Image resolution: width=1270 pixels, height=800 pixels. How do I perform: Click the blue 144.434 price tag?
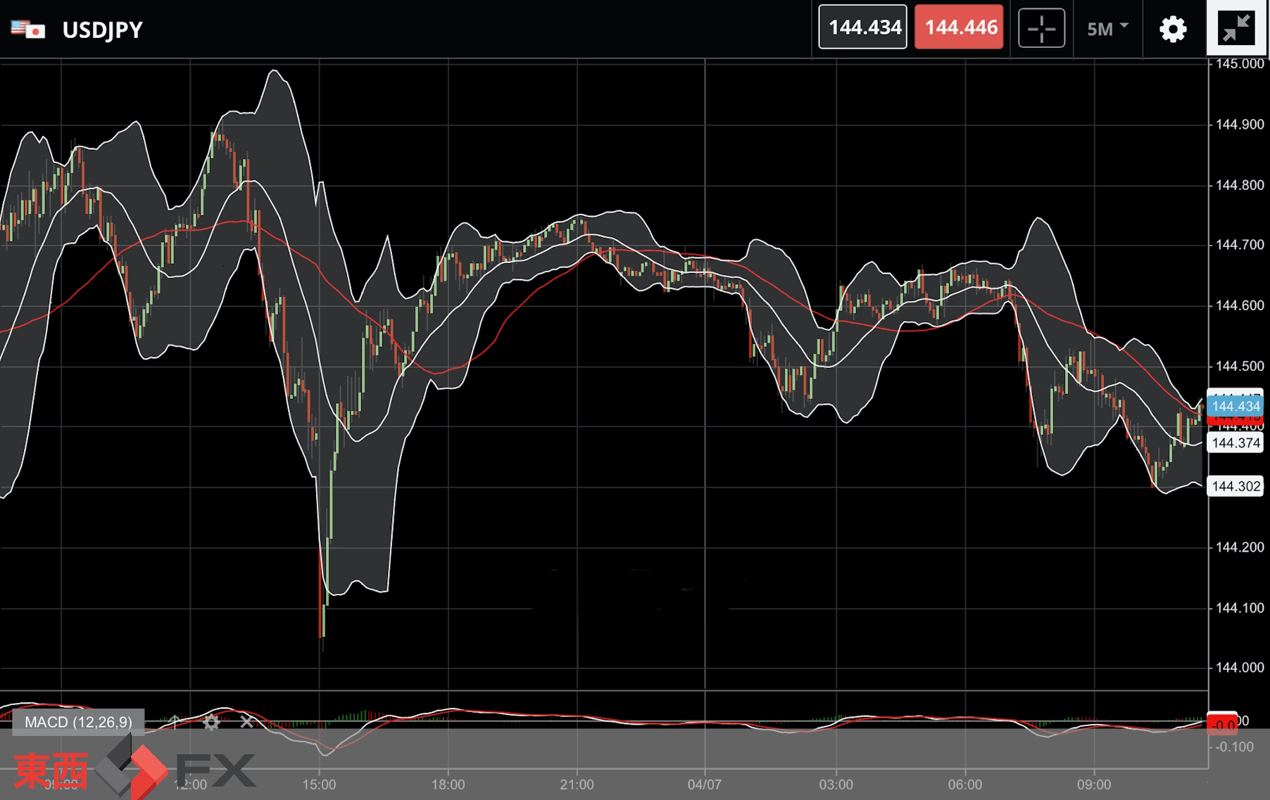(x=1236, y=406)
